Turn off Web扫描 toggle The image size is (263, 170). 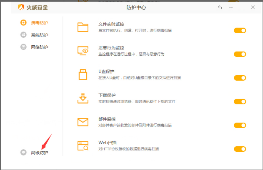(240, 149)
